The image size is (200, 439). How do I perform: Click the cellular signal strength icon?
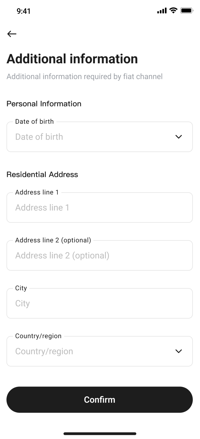tap(162, 11)
